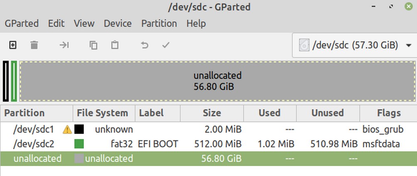The height and width of the screenshot is (176, 417).
Task: Select the green sdc2 bar in disk map
Action: (x=14, y=81)
